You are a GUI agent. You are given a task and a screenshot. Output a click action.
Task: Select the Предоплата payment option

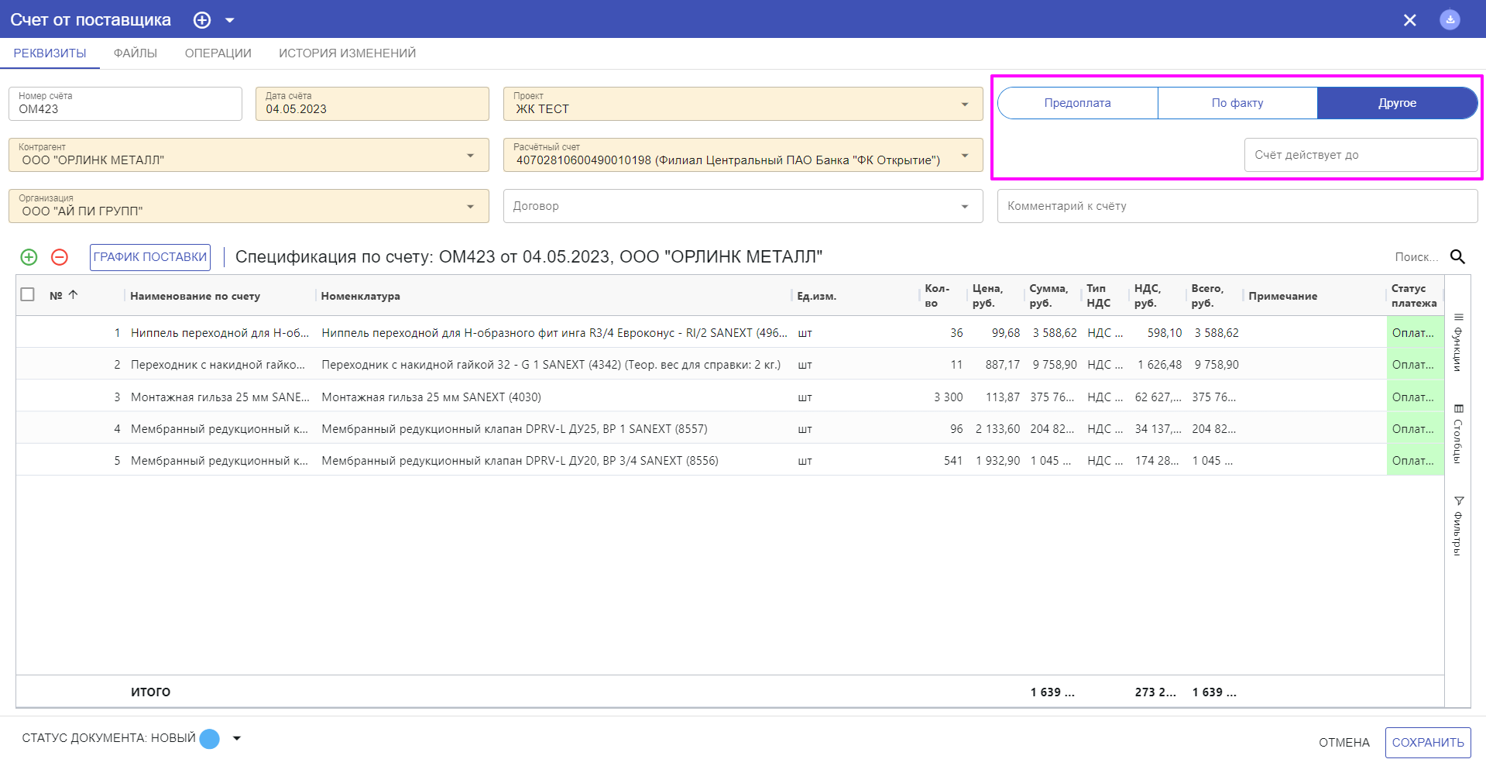click(1078, 103)
